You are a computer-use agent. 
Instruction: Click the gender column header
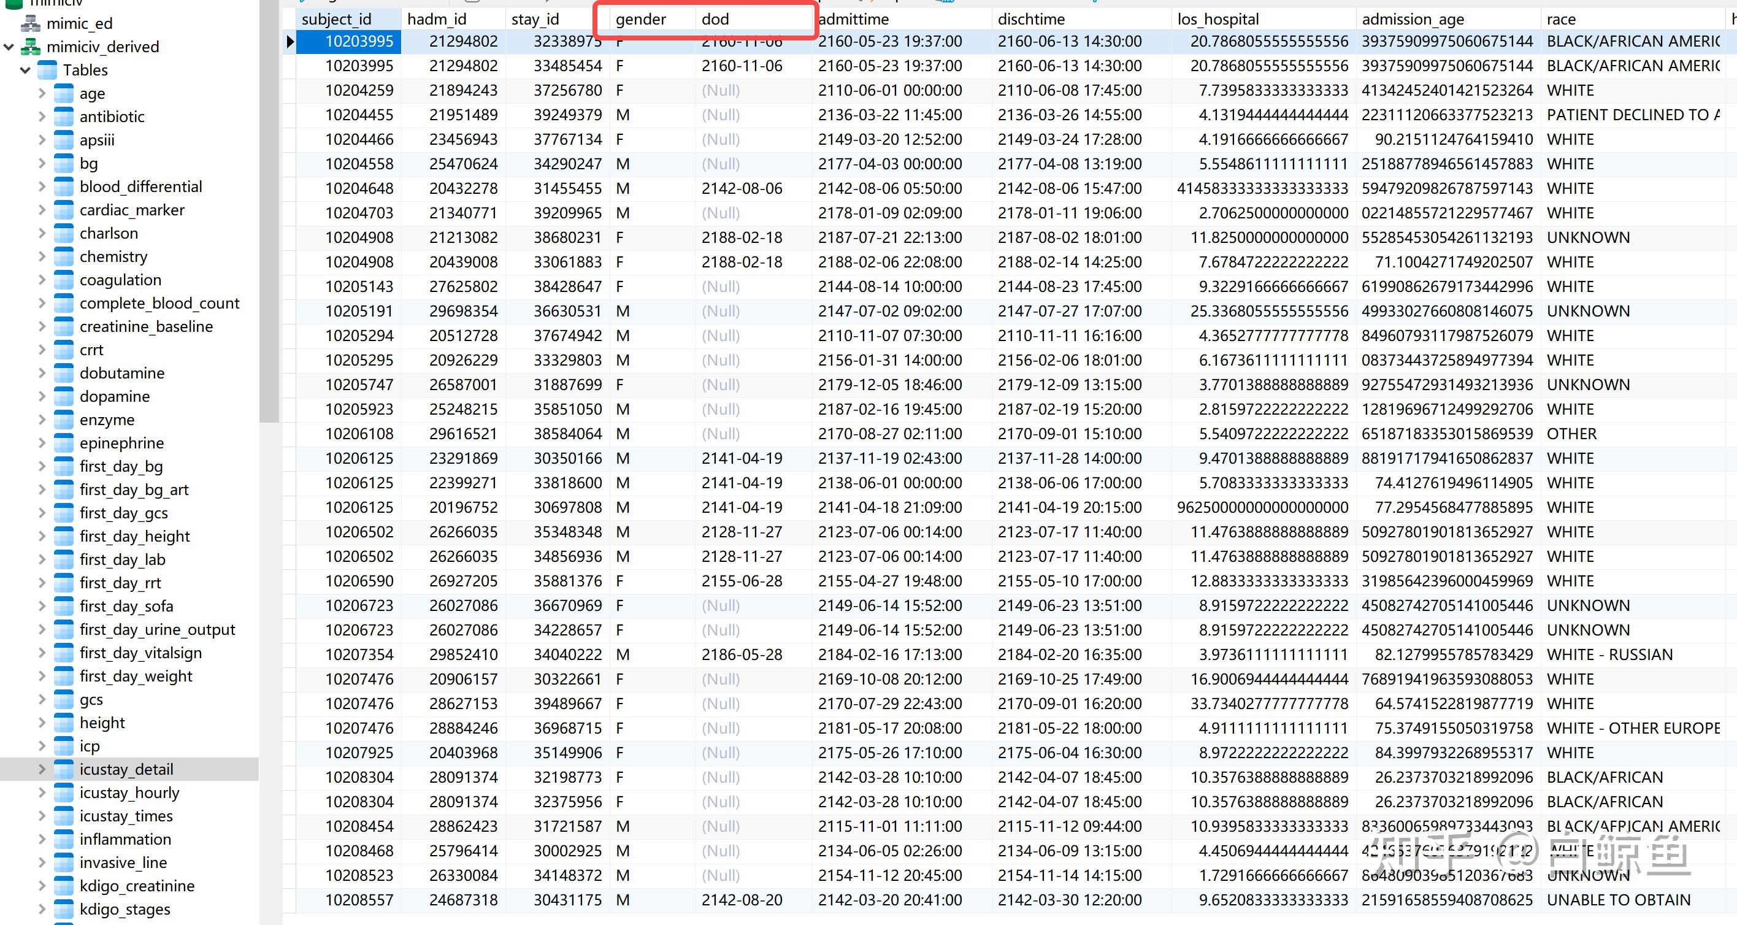pyautogui.click(x=640, y=19)
